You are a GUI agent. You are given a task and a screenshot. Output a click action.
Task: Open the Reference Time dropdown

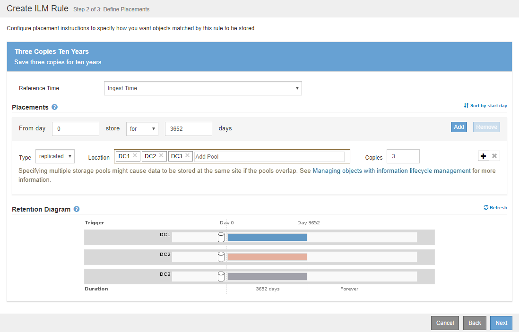(203, 88)
